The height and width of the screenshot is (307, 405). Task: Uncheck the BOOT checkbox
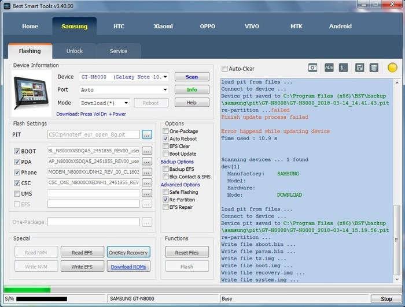tap(17, 151)
